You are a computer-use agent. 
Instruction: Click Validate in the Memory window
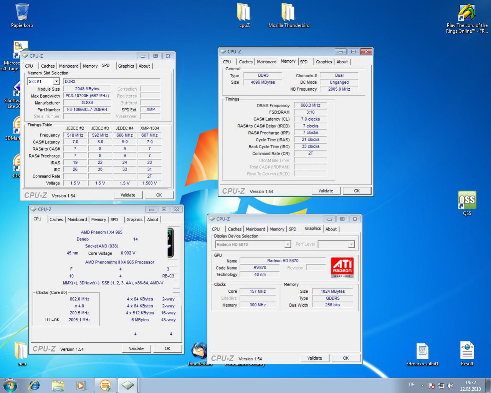(x=326, y=191)
